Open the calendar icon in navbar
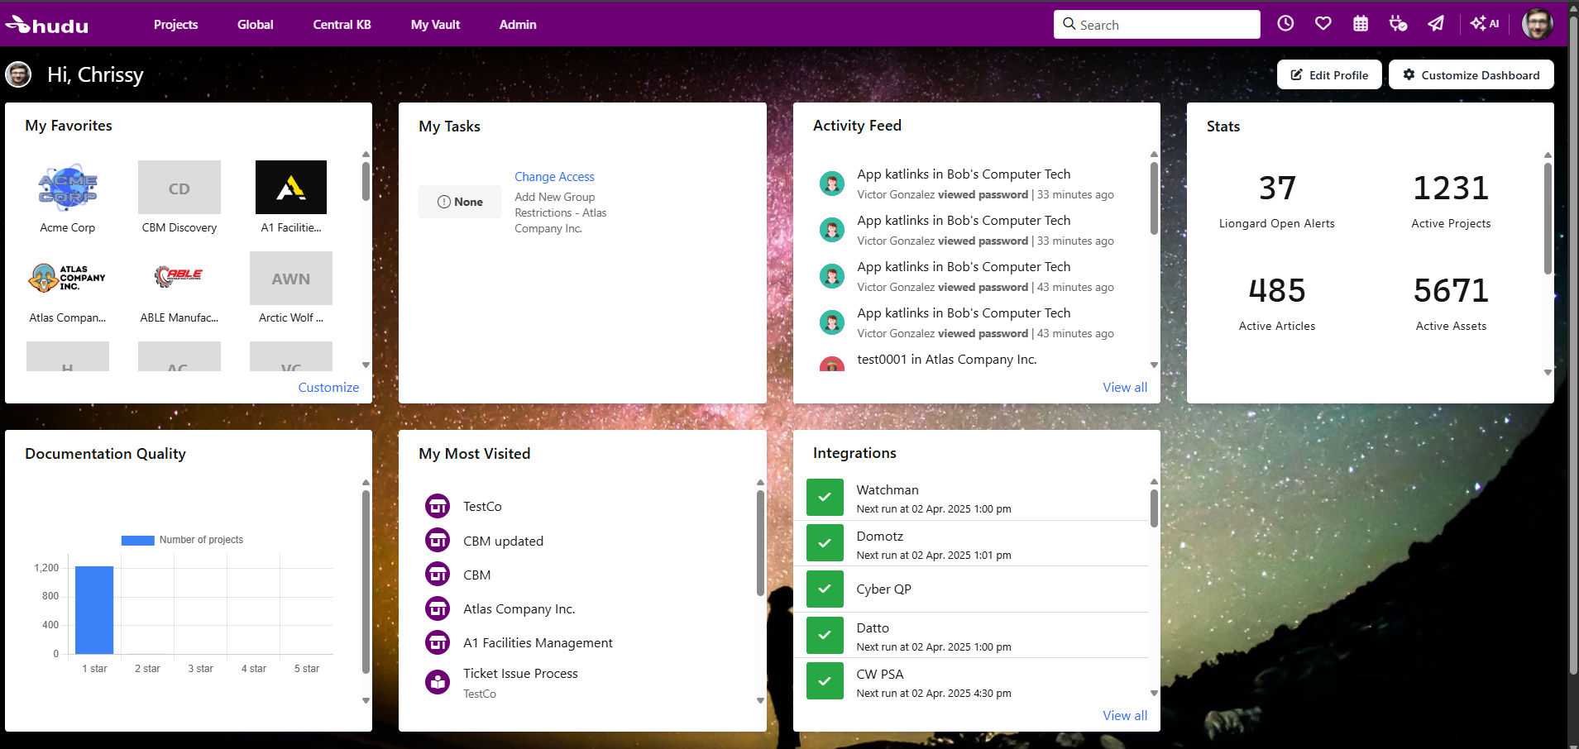1579x749 pixels. tap(1361, 24)
